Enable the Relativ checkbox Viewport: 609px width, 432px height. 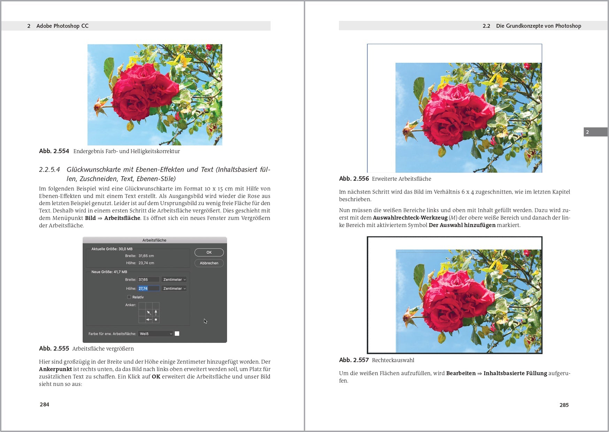click(x=129, y=297)
